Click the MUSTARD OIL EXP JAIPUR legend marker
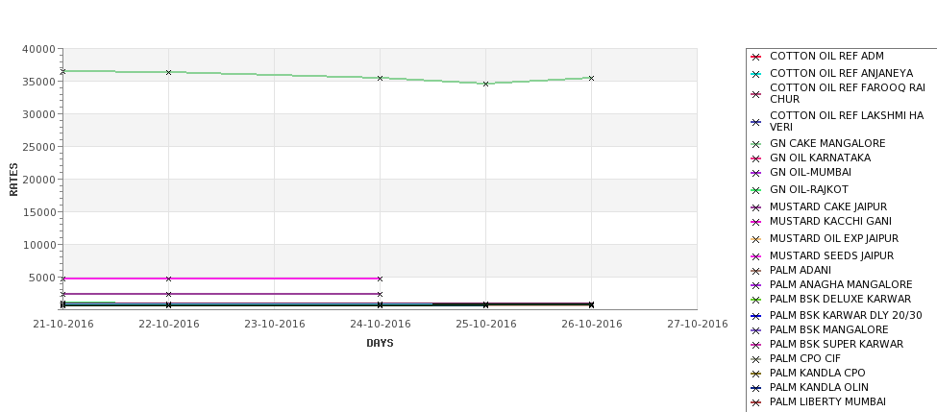 [755, 239]
